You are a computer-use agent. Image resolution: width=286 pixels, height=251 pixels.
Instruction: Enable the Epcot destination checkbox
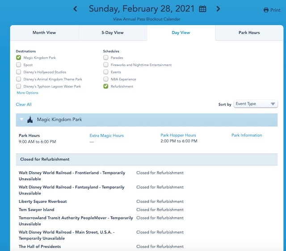pyautogui.click(x=19, y=65)
